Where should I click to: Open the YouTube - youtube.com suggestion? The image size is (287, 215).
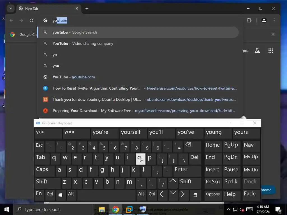138,77
